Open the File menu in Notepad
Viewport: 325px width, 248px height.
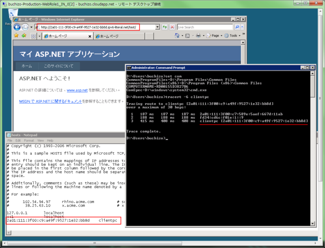pyautogui.click(x=10, y=140)
